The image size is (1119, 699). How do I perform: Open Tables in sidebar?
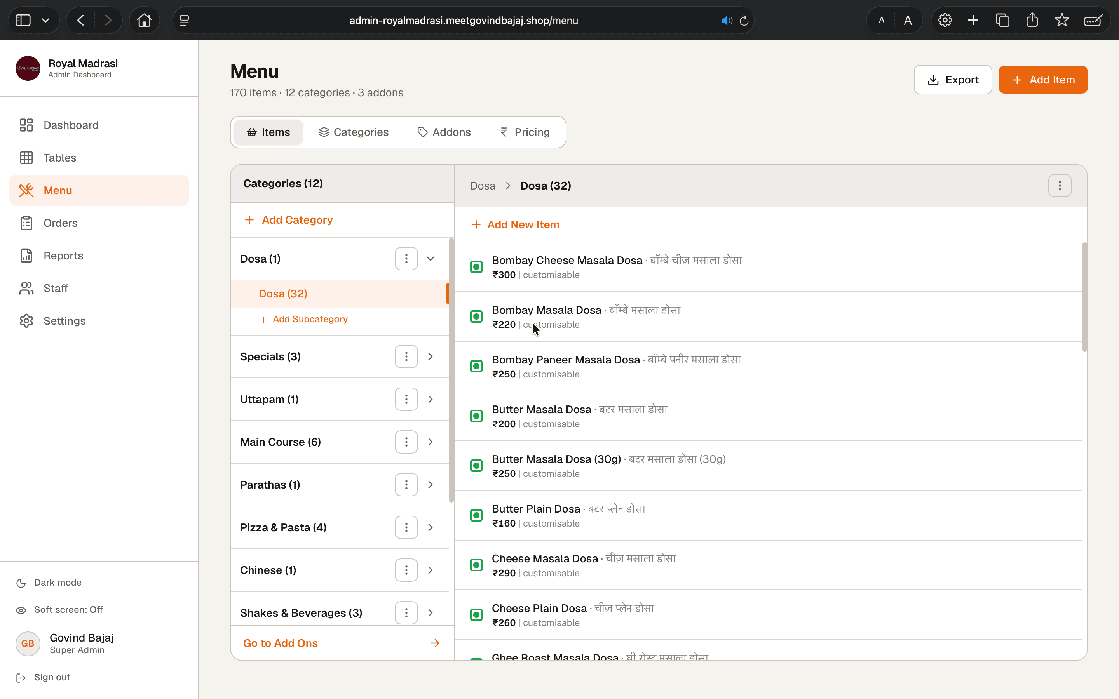99,158
